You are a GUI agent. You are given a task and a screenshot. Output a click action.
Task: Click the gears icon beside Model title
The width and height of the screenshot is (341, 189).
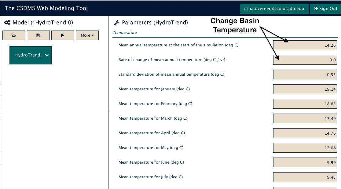[7, 23]
